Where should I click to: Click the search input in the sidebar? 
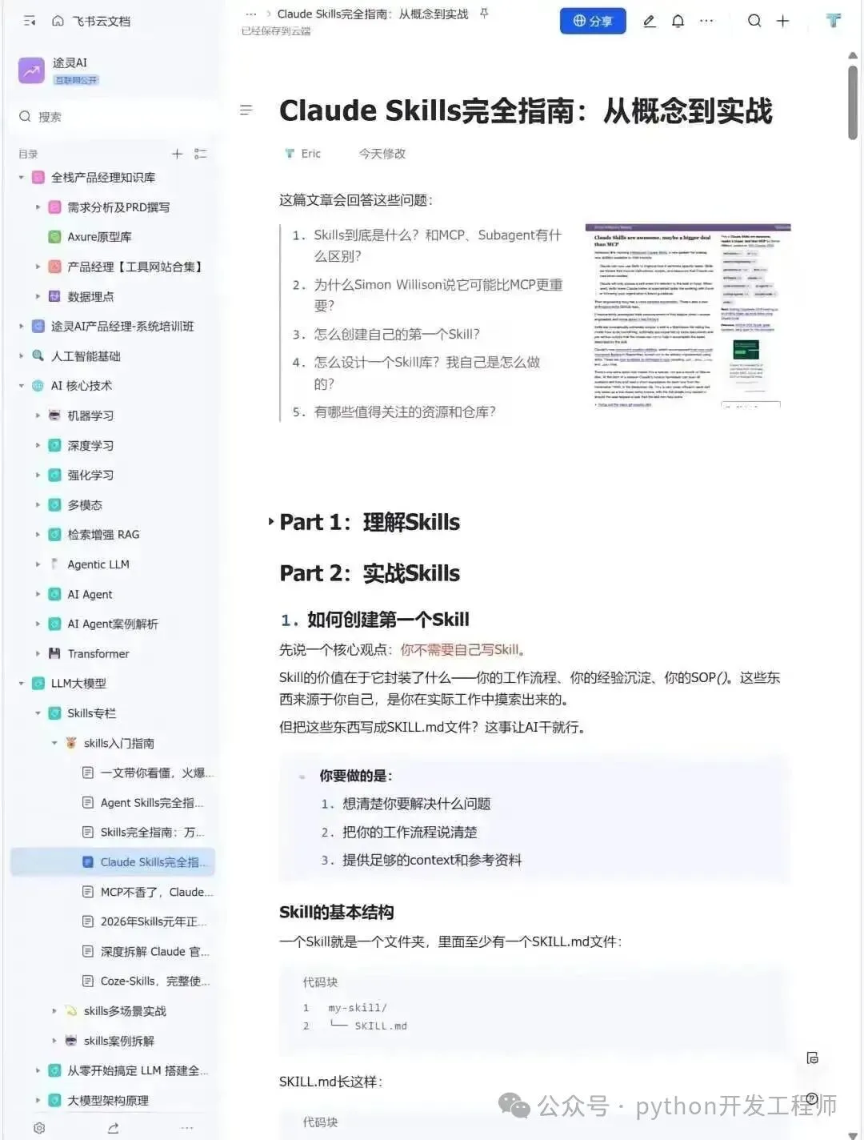point(112,117)
